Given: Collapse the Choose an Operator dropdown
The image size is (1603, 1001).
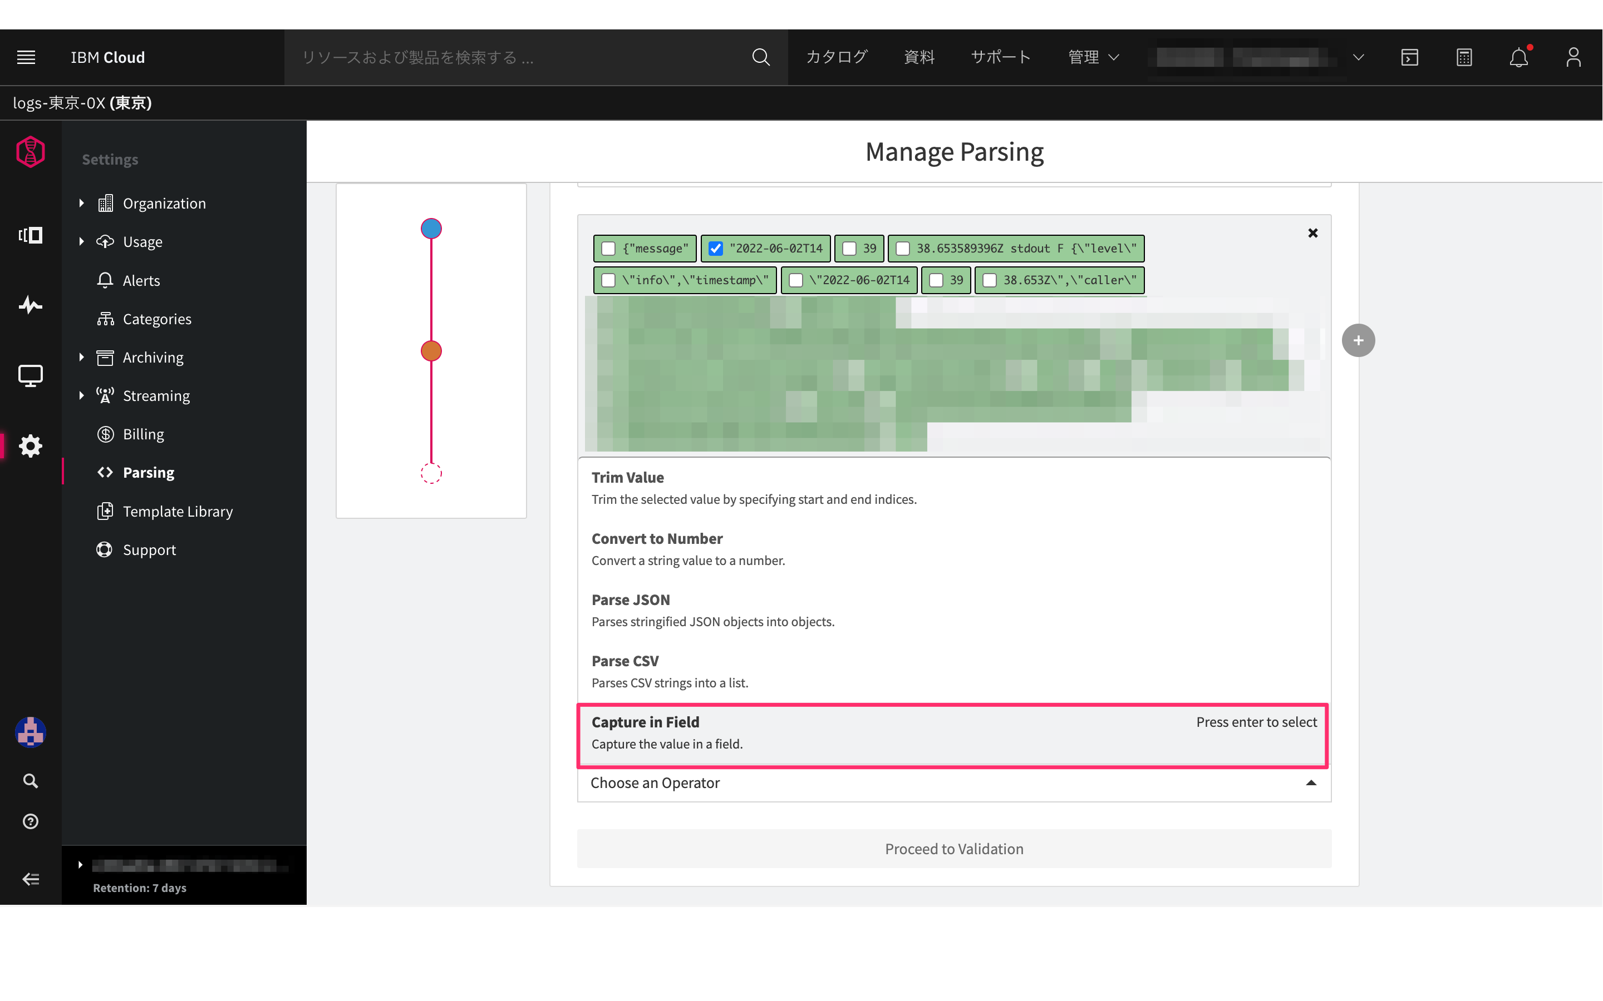Looking at the screenshot, I should click(1310, 783).
